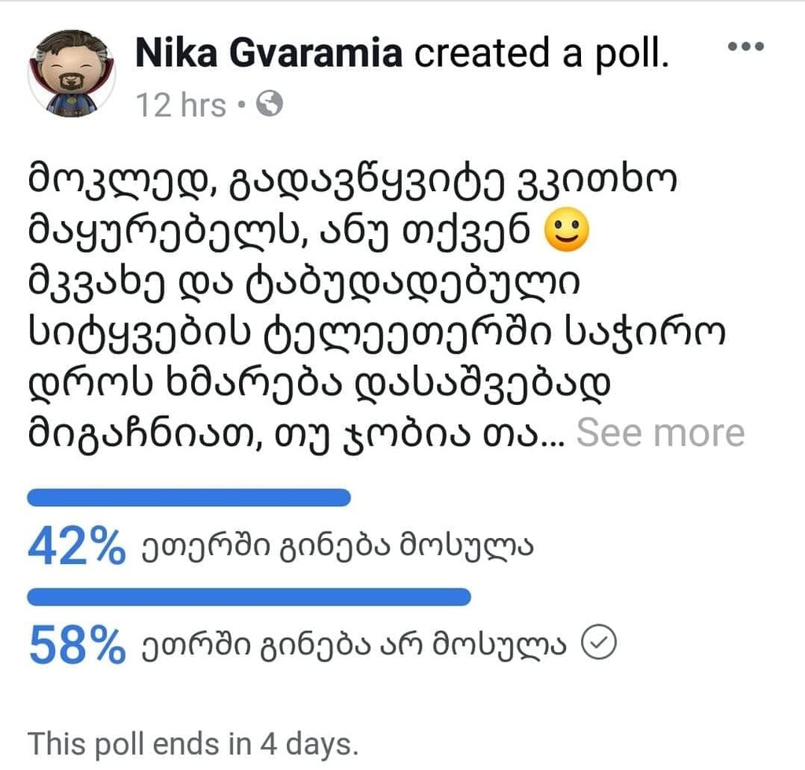Click the 'created a poll.' header text
This screenshot has height=770, width=805.
pyautogui.click(x=542, y=53)
